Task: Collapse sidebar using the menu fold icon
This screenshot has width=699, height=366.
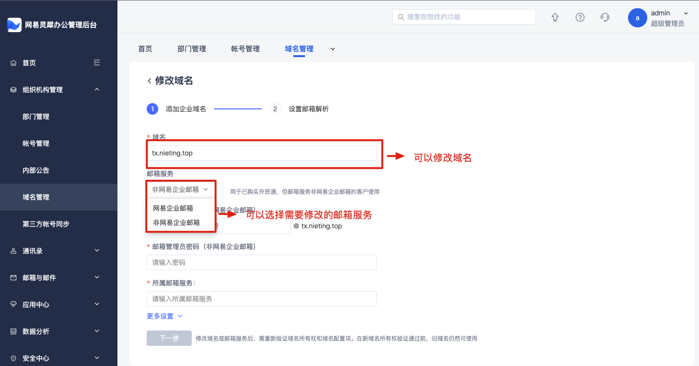Action: pyautogui.click(x=97, y=63)
